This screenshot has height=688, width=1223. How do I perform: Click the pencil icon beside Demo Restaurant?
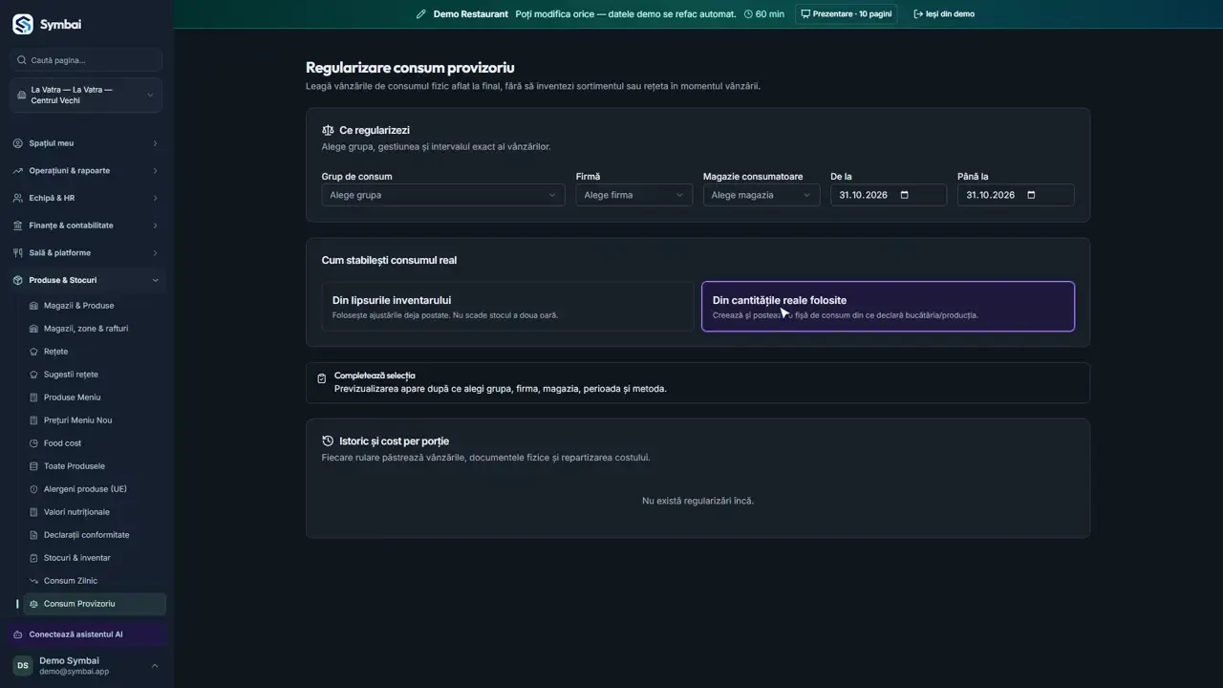[x=421, y=14]
